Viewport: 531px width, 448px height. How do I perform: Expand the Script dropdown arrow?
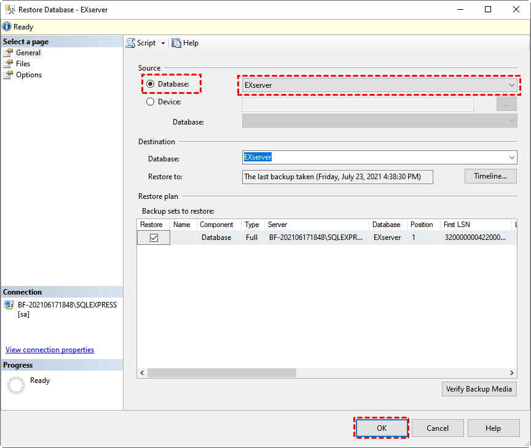point(162,43)
